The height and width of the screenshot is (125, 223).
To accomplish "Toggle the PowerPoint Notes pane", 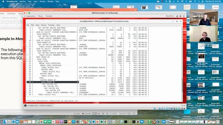I will pos(77,114).
